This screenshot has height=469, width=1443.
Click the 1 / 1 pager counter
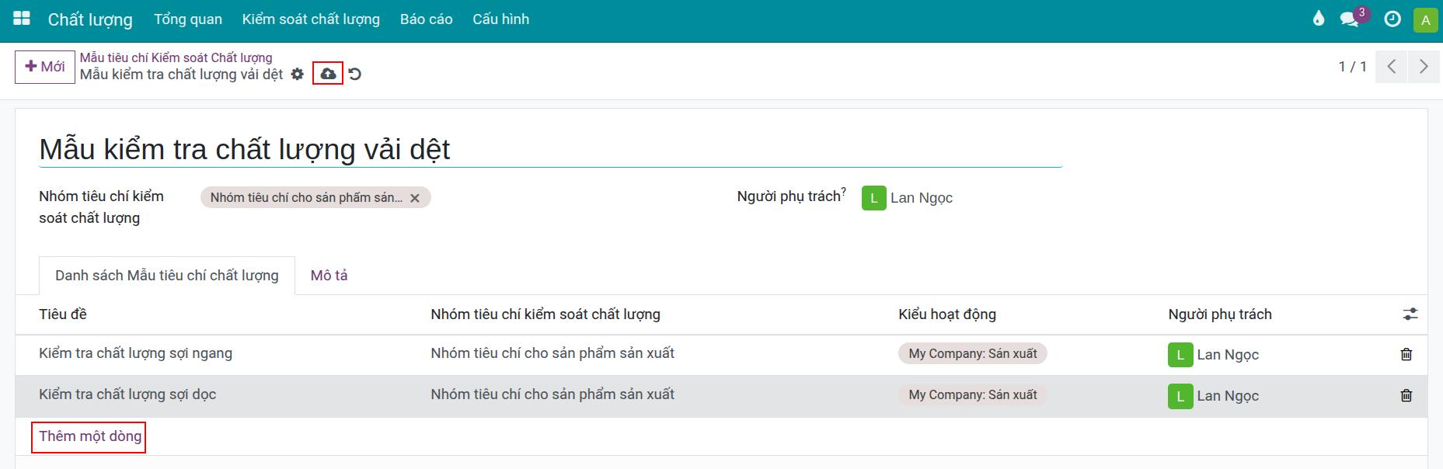1352,67
